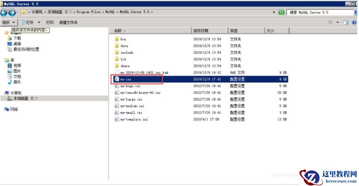Image resolution: width=359 pixels, height=186 pixels.
Task: Sort by the 类型 column header
Action: pyautogui.click(x=246, y=30)
